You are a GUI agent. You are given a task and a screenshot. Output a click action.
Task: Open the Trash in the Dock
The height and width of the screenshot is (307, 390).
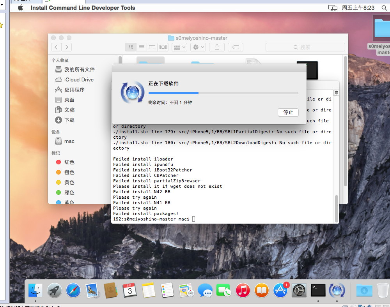383,290
